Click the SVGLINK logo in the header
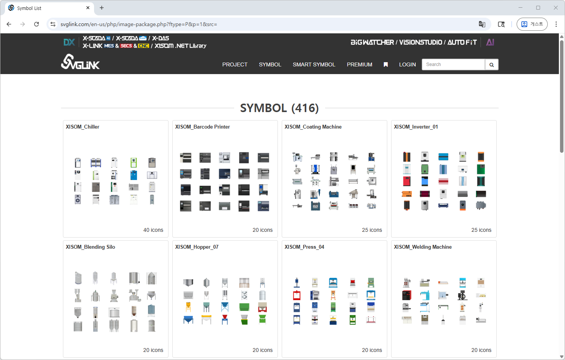This screenshot has width=565, height=360. (x=80, y=62)
